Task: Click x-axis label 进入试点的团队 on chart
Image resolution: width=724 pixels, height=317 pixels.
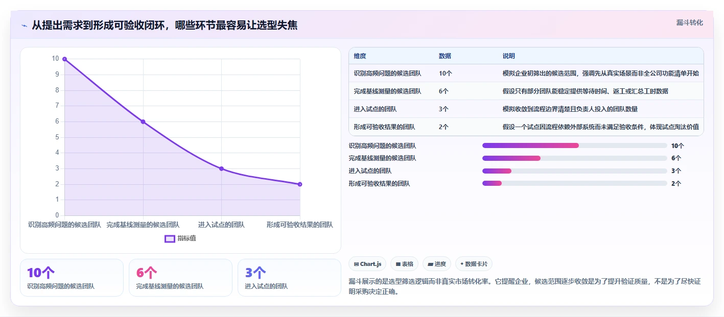Action: (221, 225)
